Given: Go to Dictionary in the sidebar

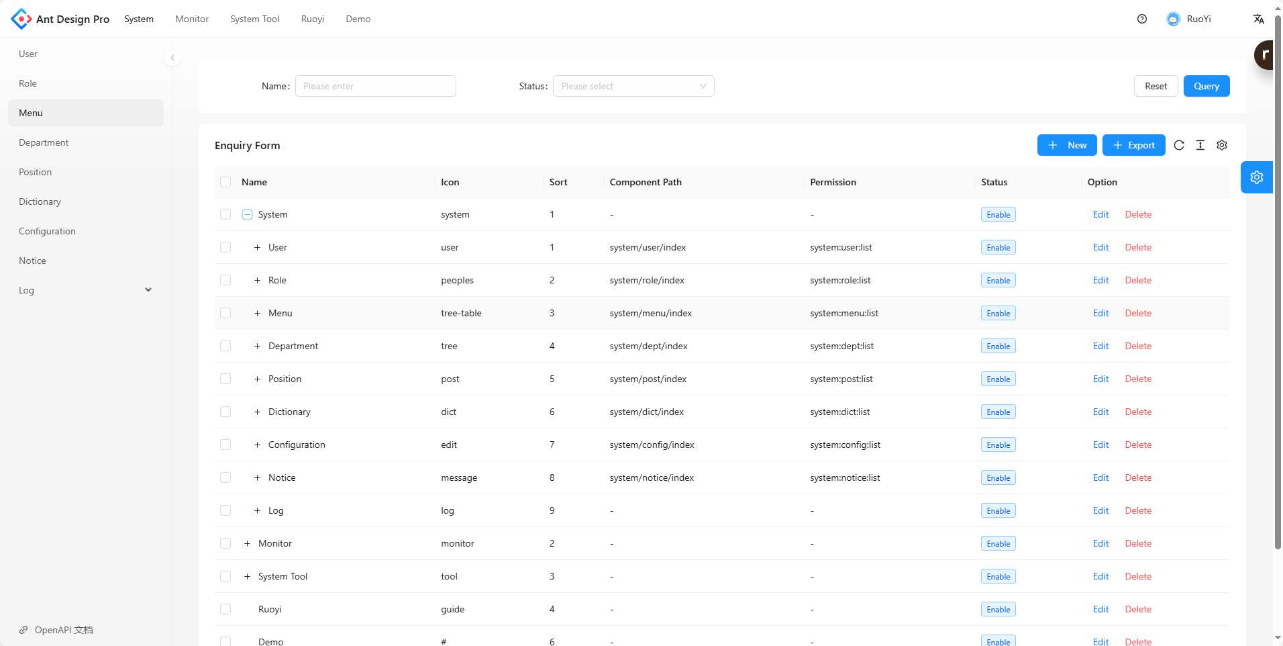Looking at the screenshot, I should click(x=40, y=201).
